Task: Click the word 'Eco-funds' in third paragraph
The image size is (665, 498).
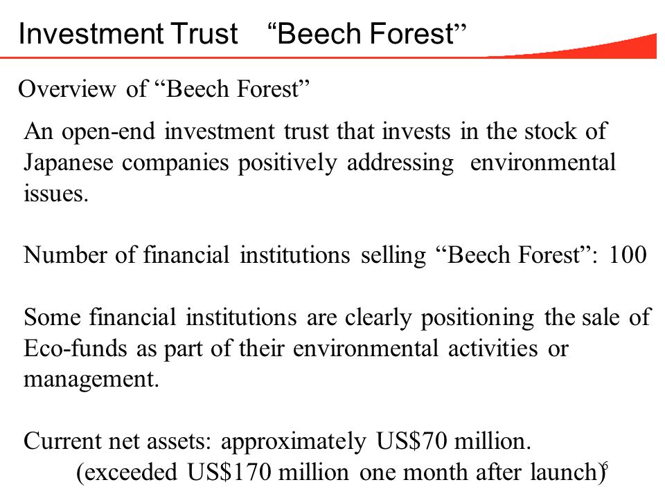Action: 76,349
